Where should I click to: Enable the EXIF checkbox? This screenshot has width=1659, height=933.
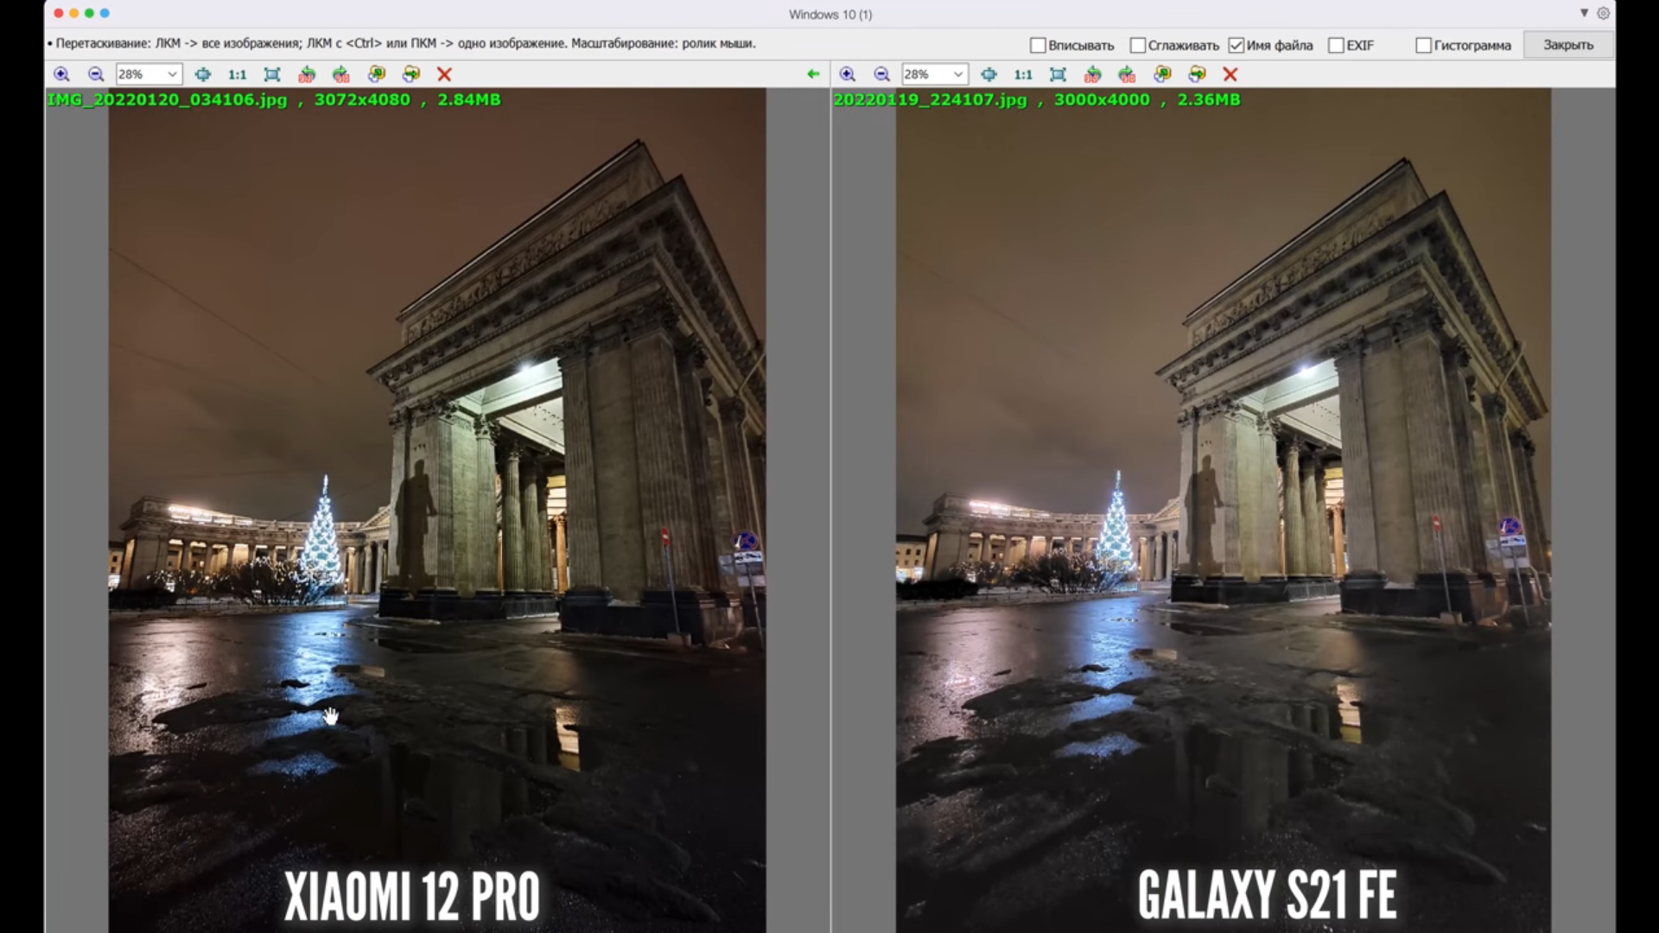1336,45
